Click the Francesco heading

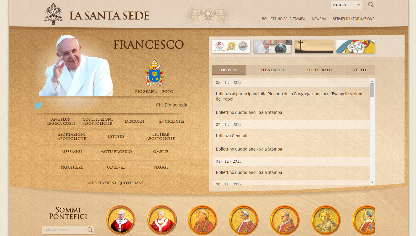click(149, 45)
